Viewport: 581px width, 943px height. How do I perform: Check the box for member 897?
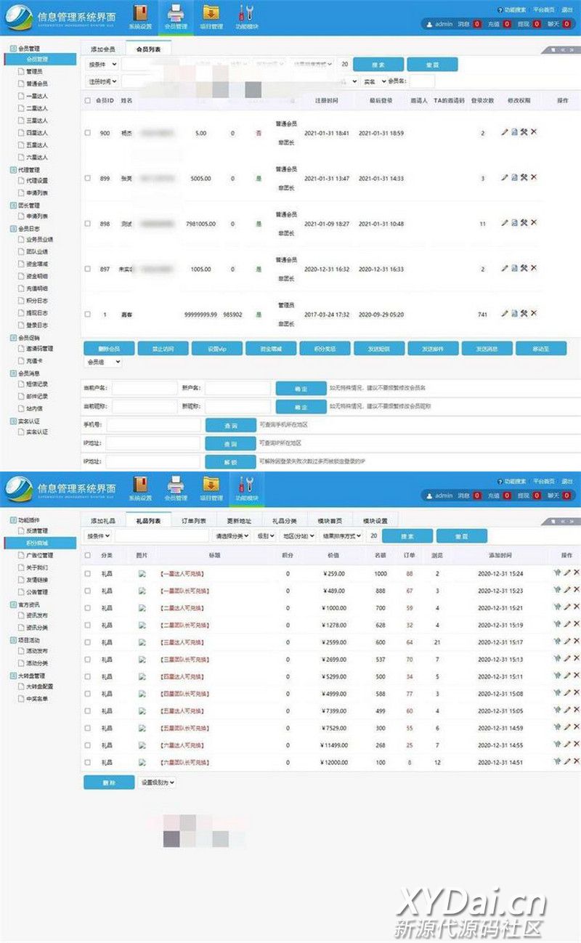point(88,269)
